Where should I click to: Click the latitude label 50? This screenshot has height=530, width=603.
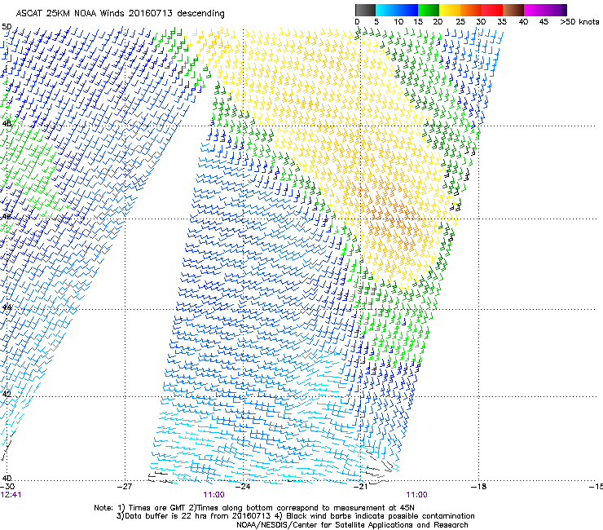tap(7, 27)
